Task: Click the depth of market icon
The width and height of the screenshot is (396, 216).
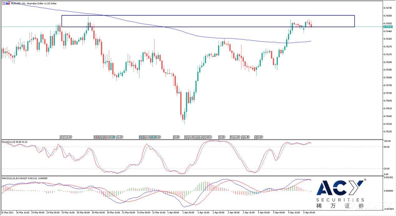Action: tap(8, 3)
